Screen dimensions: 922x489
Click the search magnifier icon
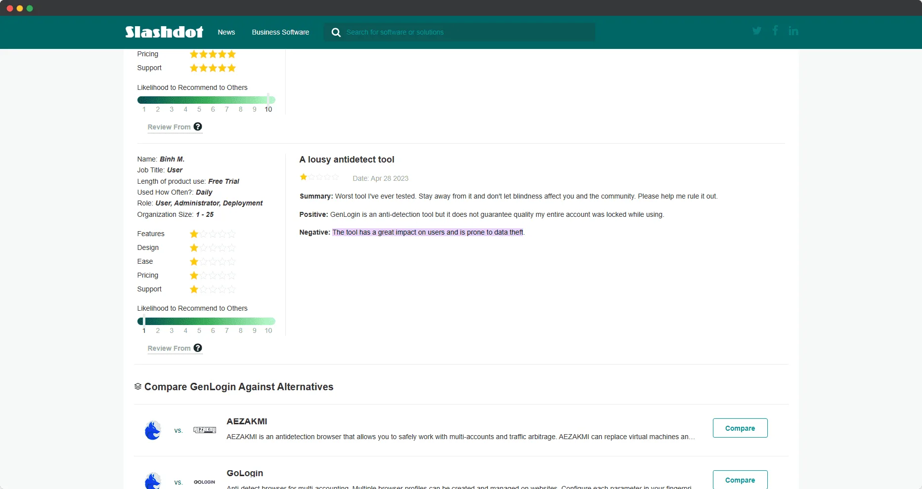pos(336,33)
